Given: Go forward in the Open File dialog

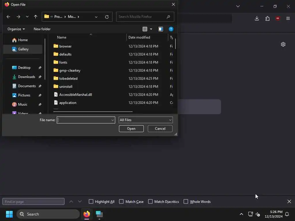Looking at the screenshot, I should click(18, 17).
